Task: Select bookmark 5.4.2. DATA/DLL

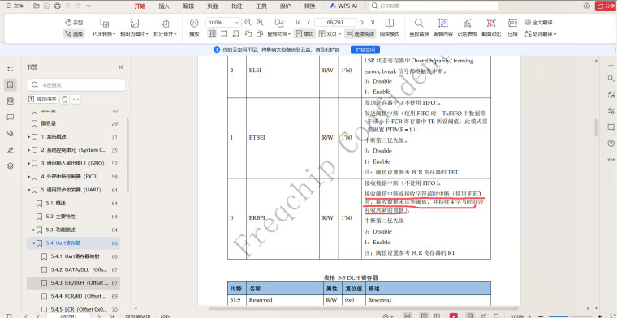Action: (x=73, y=269)
